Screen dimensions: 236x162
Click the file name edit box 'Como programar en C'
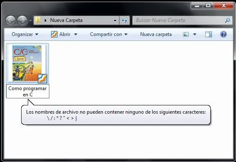pos(28,91)
